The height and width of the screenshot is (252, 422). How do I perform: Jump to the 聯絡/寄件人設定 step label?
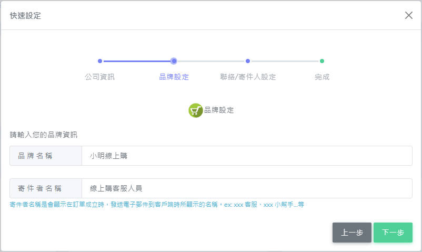coord(248,77)
